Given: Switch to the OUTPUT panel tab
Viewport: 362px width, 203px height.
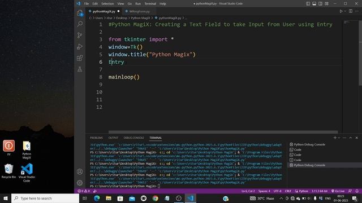Looking at the screenshot, I should point(113,138).
